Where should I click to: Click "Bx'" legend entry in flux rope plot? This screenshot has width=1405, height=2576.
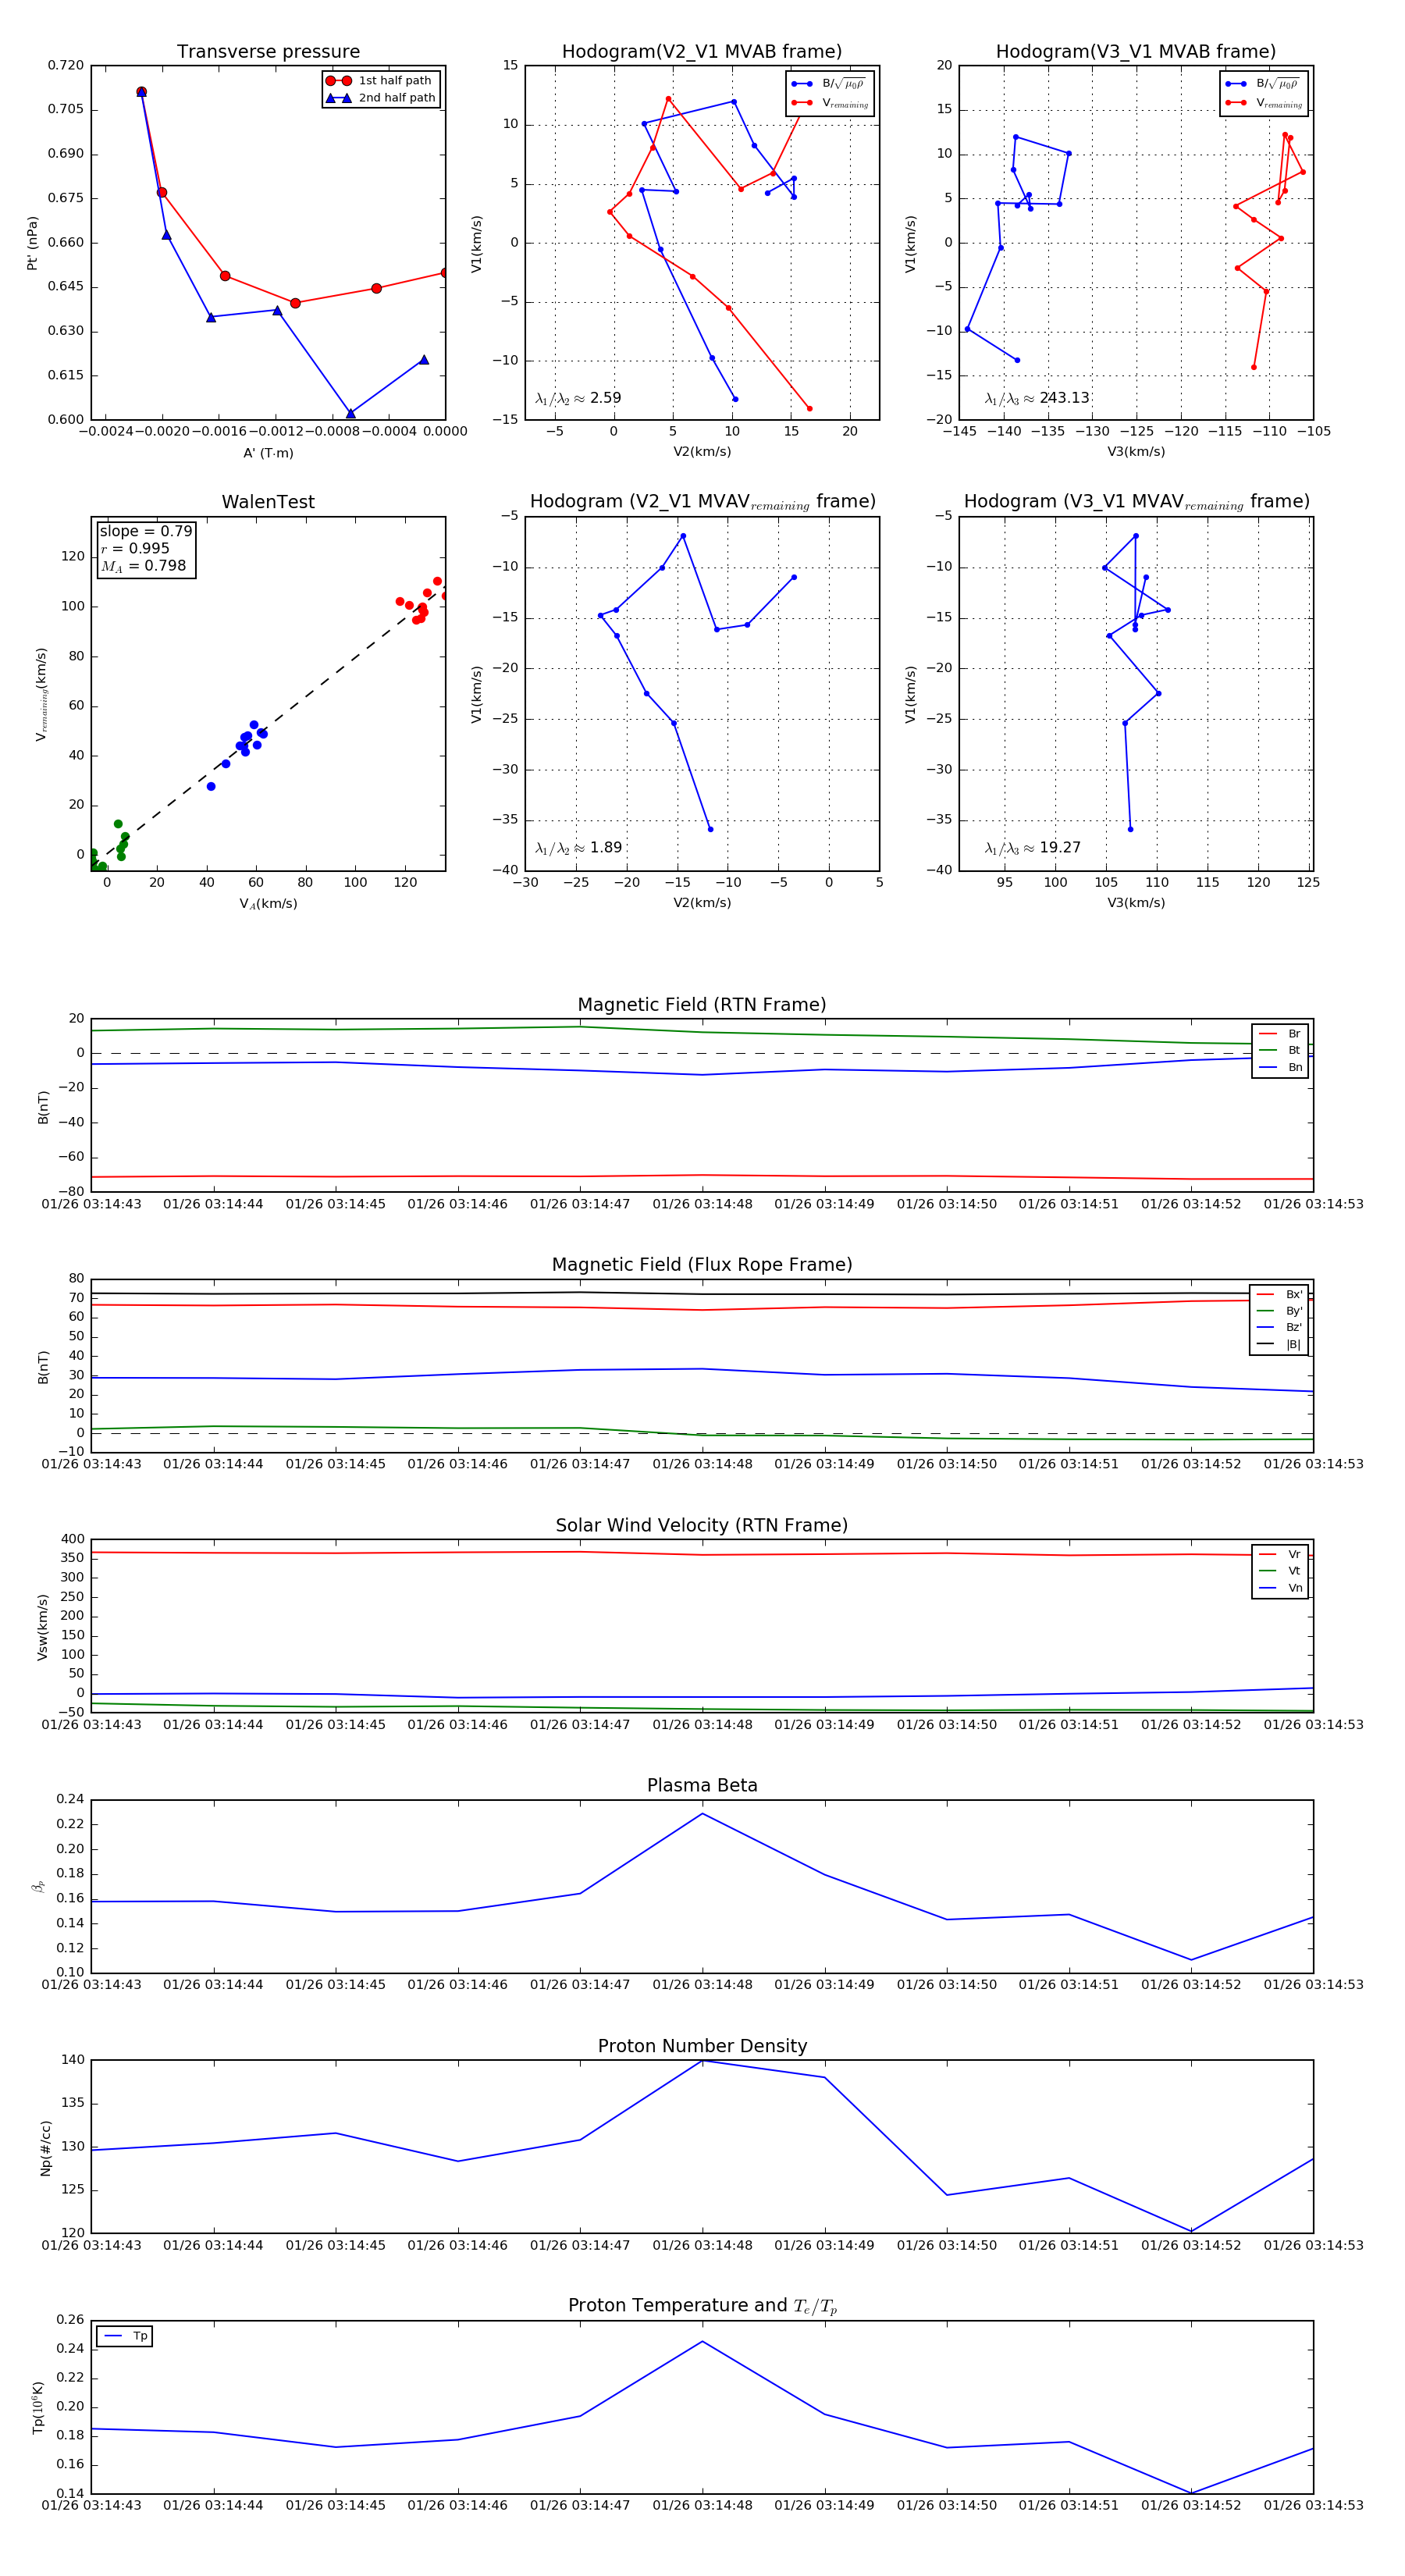click(x=1280, y=1294)
